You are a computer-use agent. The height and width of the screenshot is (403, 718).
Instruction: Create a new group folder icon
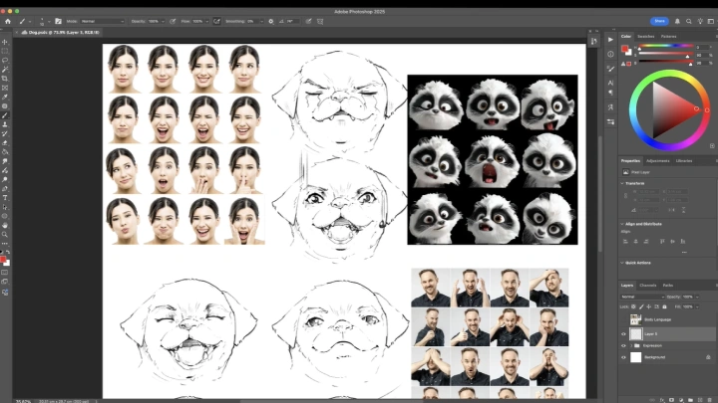pyautogui.click(x=690, y=400)
